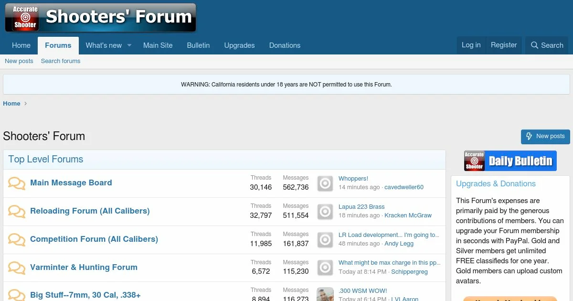
Task: Open the Upgrades tab
Action: [239, 45]
